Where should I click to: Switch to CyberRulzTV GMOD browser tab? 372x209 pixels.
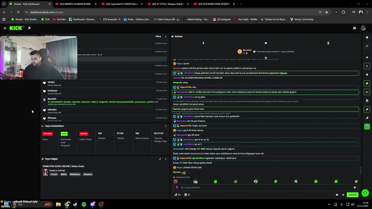click(122, 4)
